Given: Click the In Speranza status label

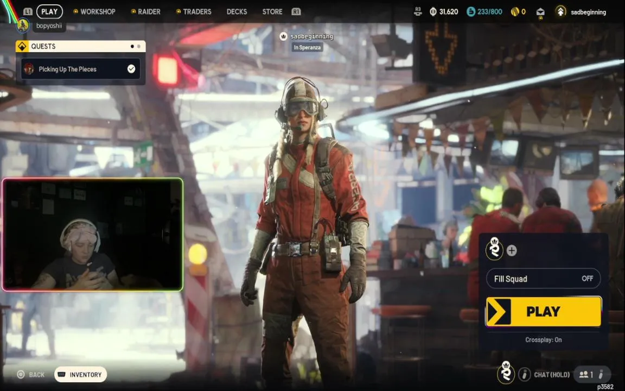Looking at the screenshot, I should pos(307,47).
